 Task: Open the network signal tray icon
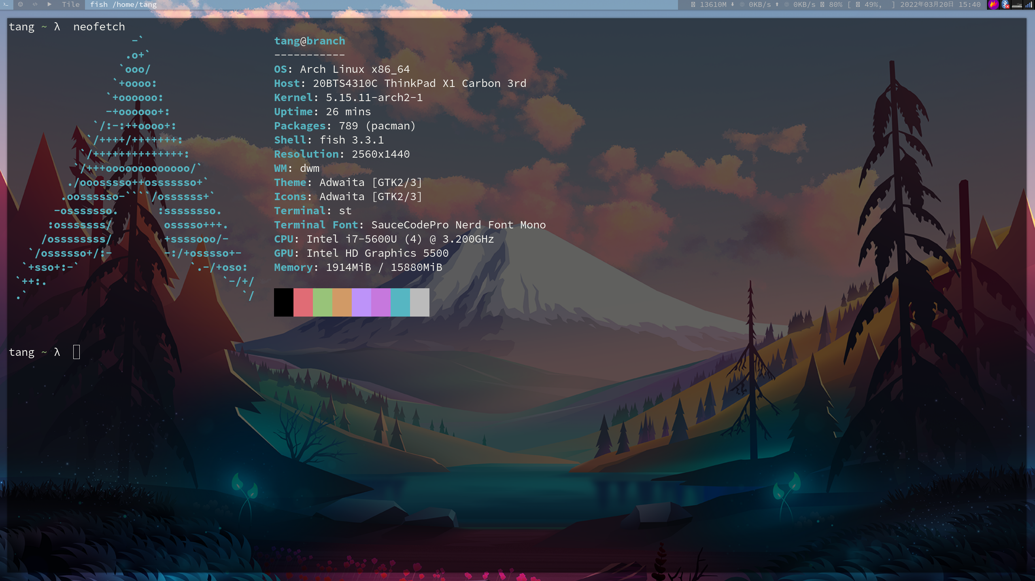(1029, 4)
